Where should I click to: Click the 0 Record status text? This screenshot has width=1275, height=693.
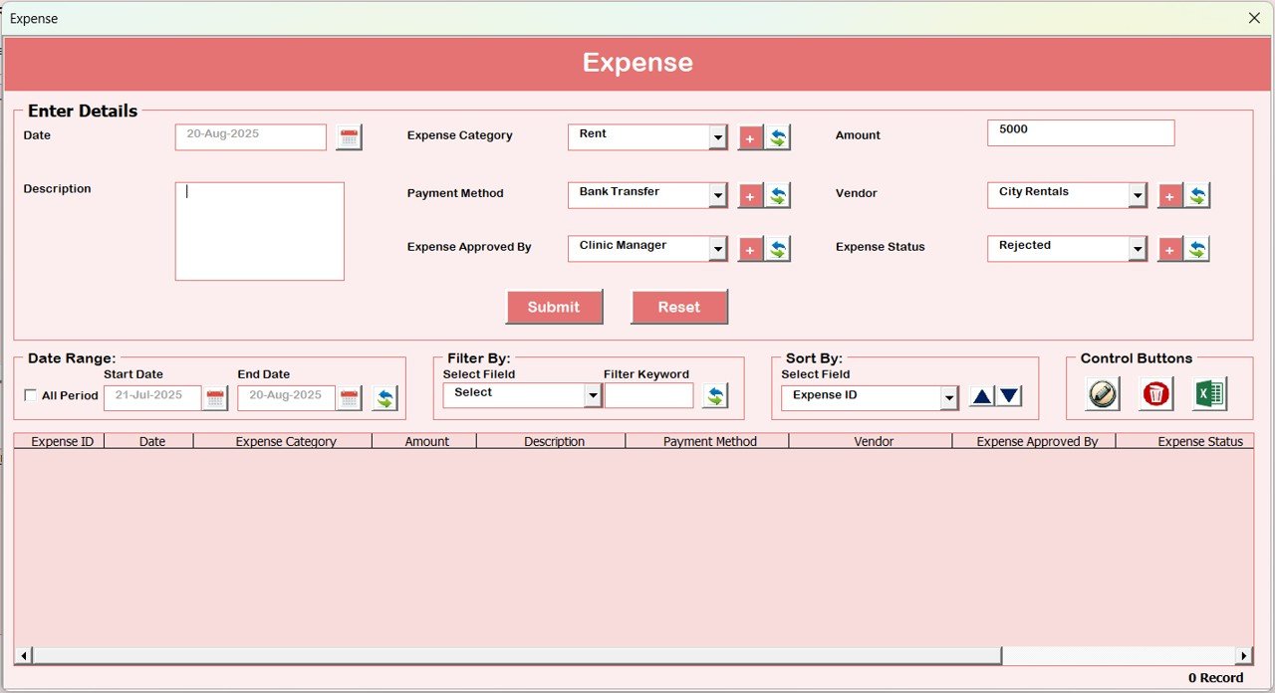point(1215,678)
